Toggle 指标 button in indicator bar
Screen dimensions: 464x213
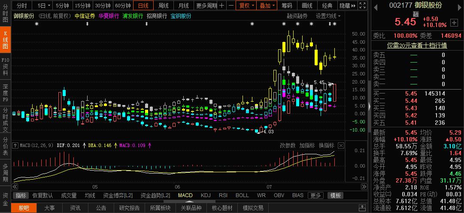[x=21, y=195]
